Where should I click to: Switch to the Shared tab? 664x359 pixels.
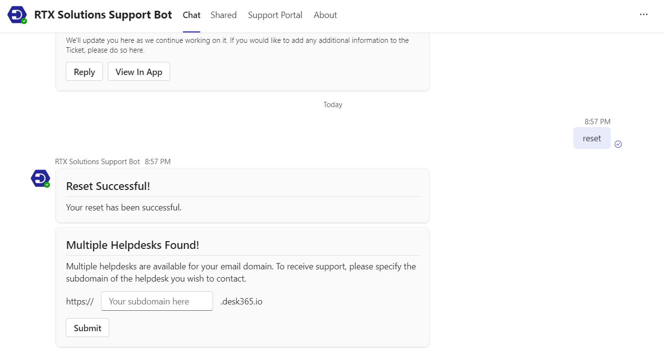223,15
